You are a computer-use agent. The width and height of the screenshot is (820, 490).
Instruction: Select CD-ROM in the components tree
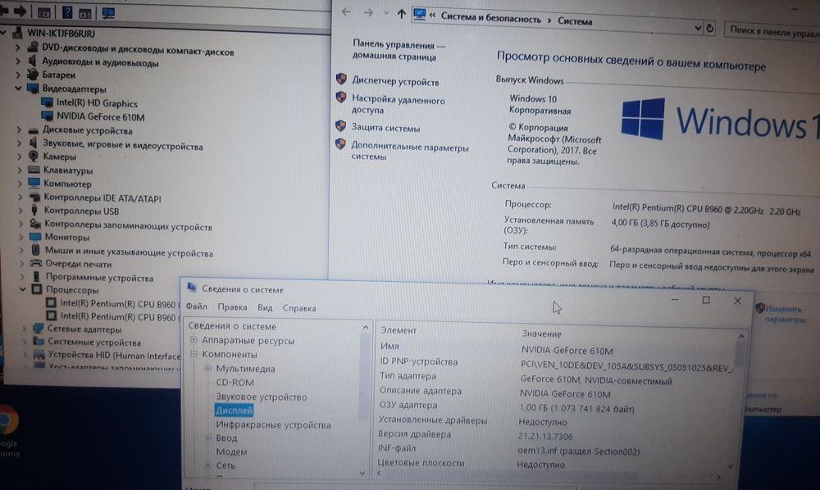pos(235,383)
